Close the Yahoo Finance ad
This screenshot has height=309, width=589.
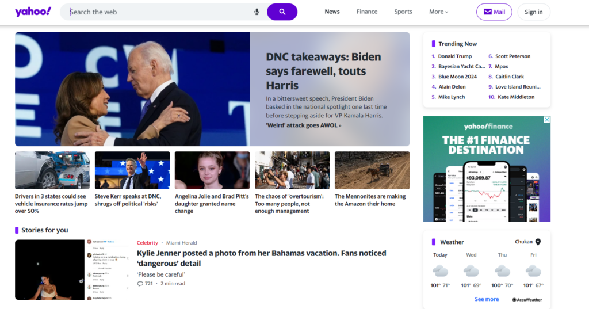[x=547, y=120]
